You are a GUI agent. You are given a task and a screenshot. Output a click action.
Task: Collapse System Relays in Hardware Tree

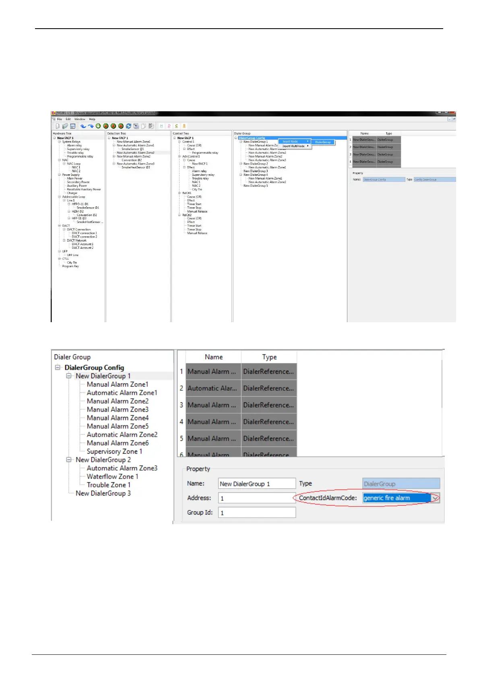point(59,142)
